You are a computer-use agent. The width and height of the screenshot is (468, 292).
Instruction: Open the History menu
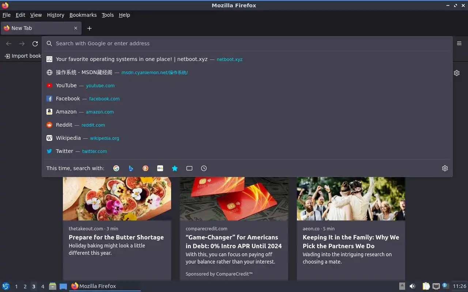(56, 15)
